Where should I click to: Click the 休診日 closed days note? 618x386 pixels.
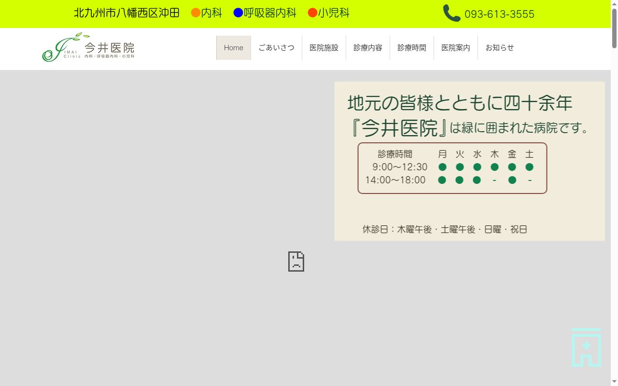click(x=445, y=230)
